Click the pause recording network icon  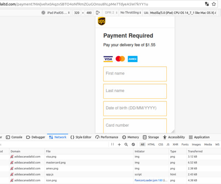[112, 144]
